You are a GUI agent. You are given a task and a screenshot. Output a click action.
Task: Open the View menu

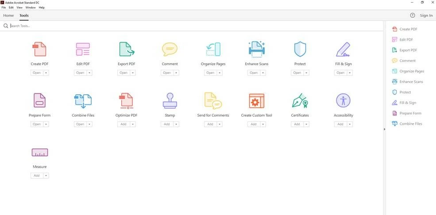(19, 8)
